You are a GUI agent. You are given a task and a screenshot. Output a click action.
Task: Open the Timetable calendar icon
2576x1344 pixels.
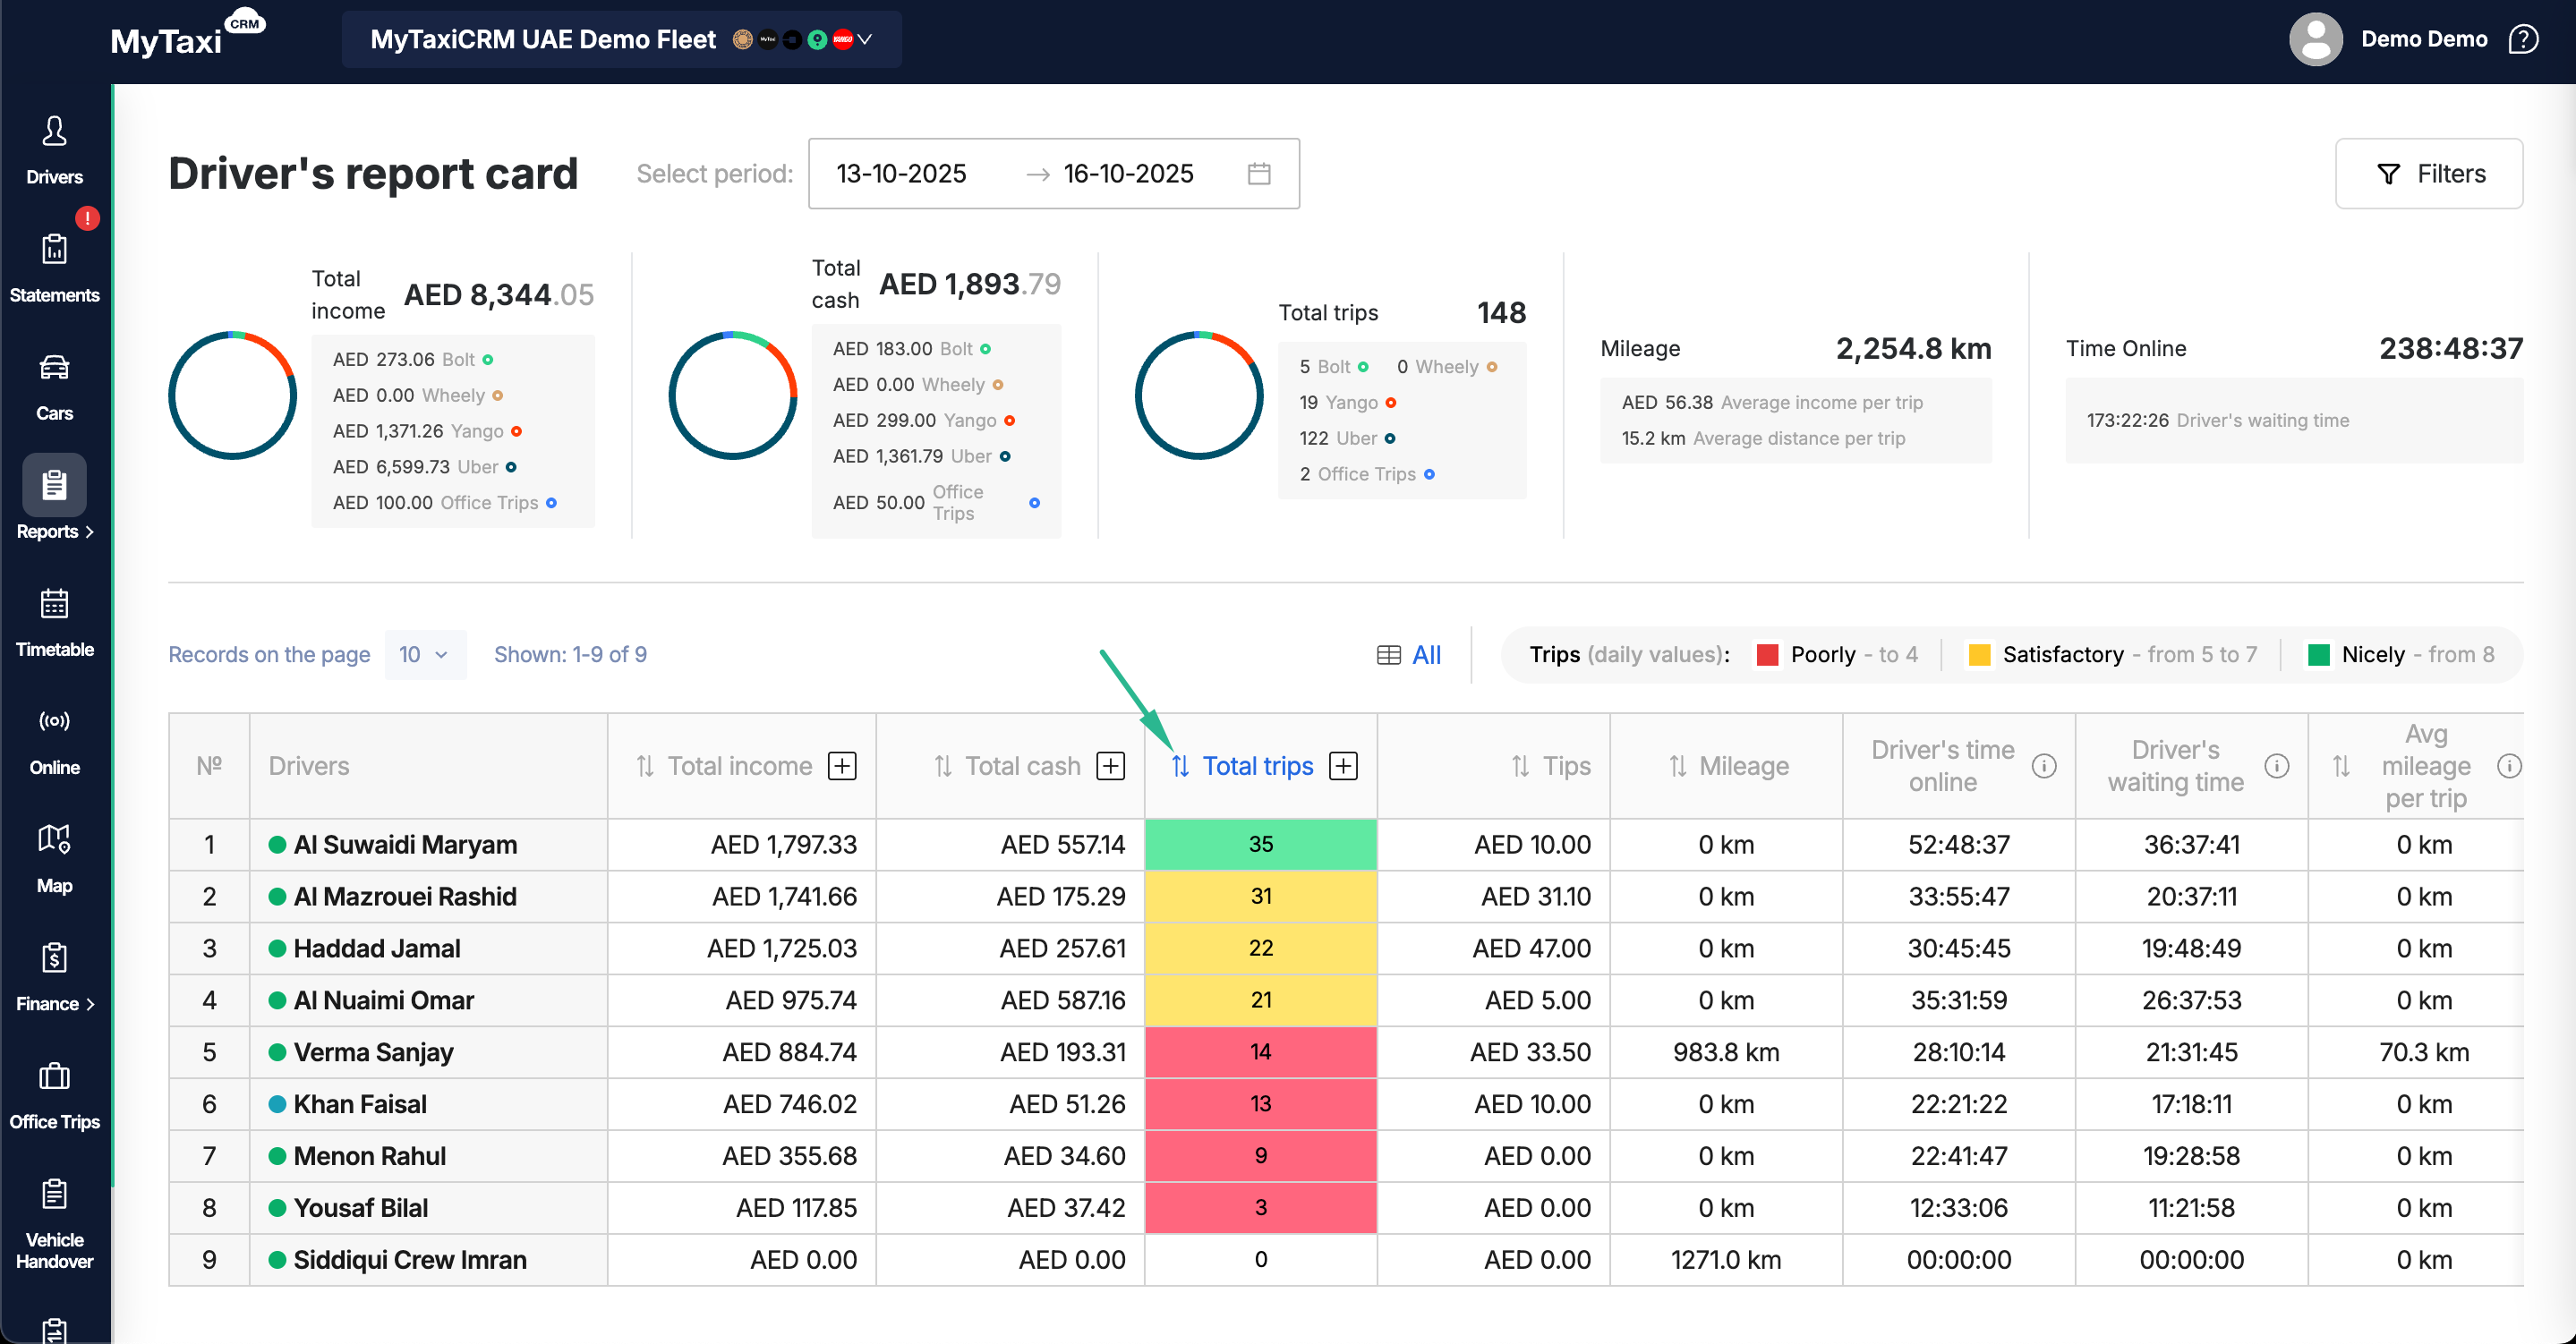tap(54, 604)
